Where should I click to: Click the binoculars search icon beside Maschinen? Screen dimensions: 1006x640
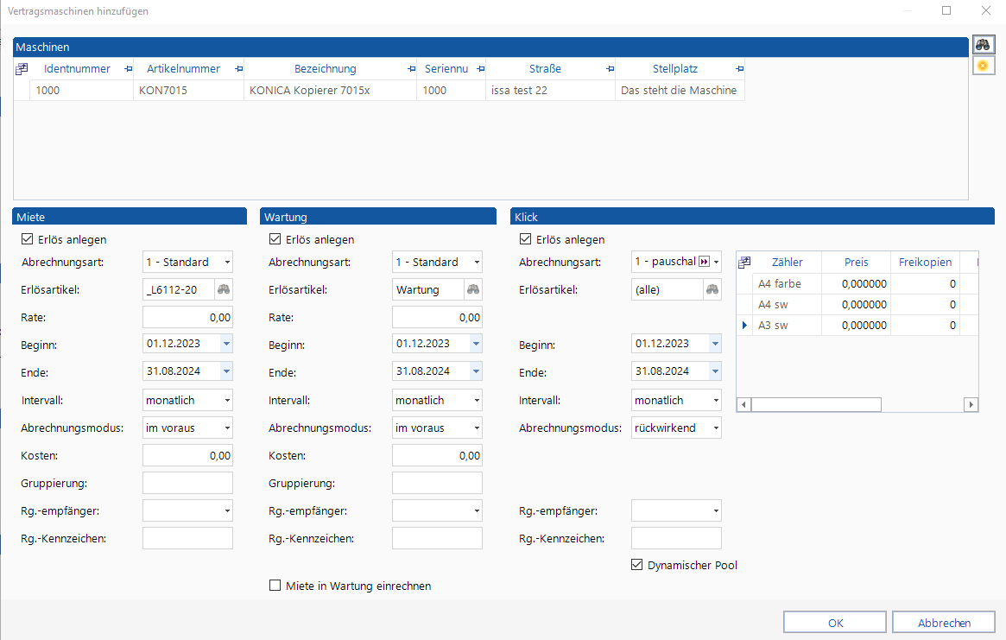click(x=983, y=45)
